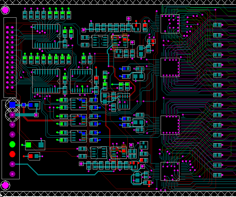The width and height of the screenshot is (236, 197).
Task: Select the second square IC footprint from the top
Action: (x=170, y=67)
